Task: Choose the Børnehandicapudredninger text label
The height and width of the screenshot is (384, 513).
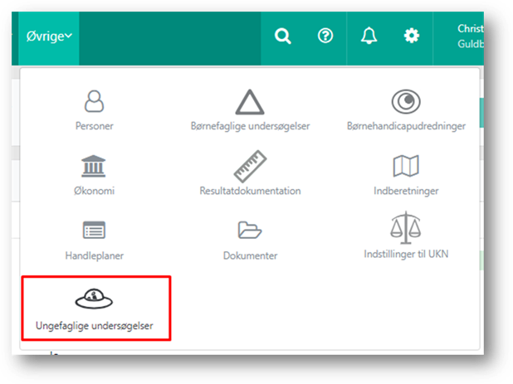Action: tap(406, 126)
